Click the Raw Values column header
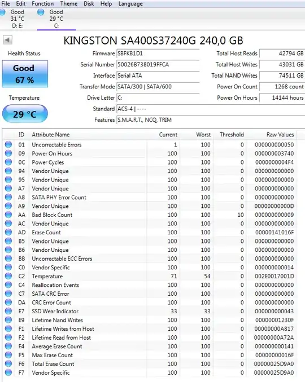This screenshot has height=382, width=305. click(280, 135)
